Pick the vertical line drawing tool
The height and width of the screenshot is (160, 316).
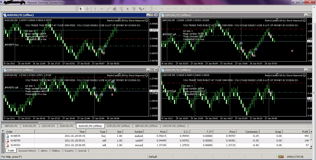95,9
